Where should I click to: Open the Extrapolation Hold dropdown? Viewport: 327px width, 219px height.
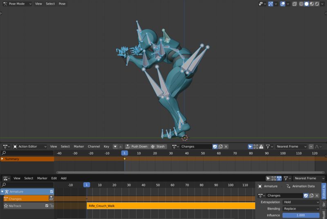tap(301, 202)
